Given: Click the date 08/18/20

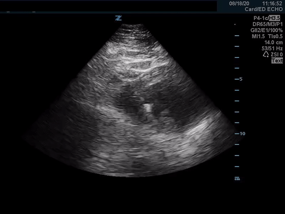Looking at the screenshot, I should [239, 4].
